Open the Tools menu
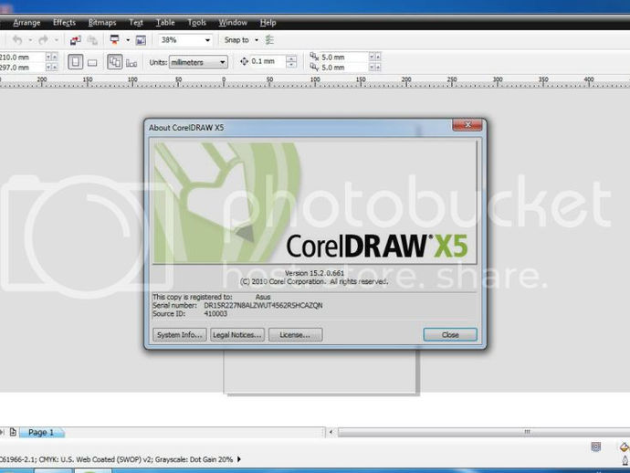This screenshot has width=630, height=473. coord(196,23)
